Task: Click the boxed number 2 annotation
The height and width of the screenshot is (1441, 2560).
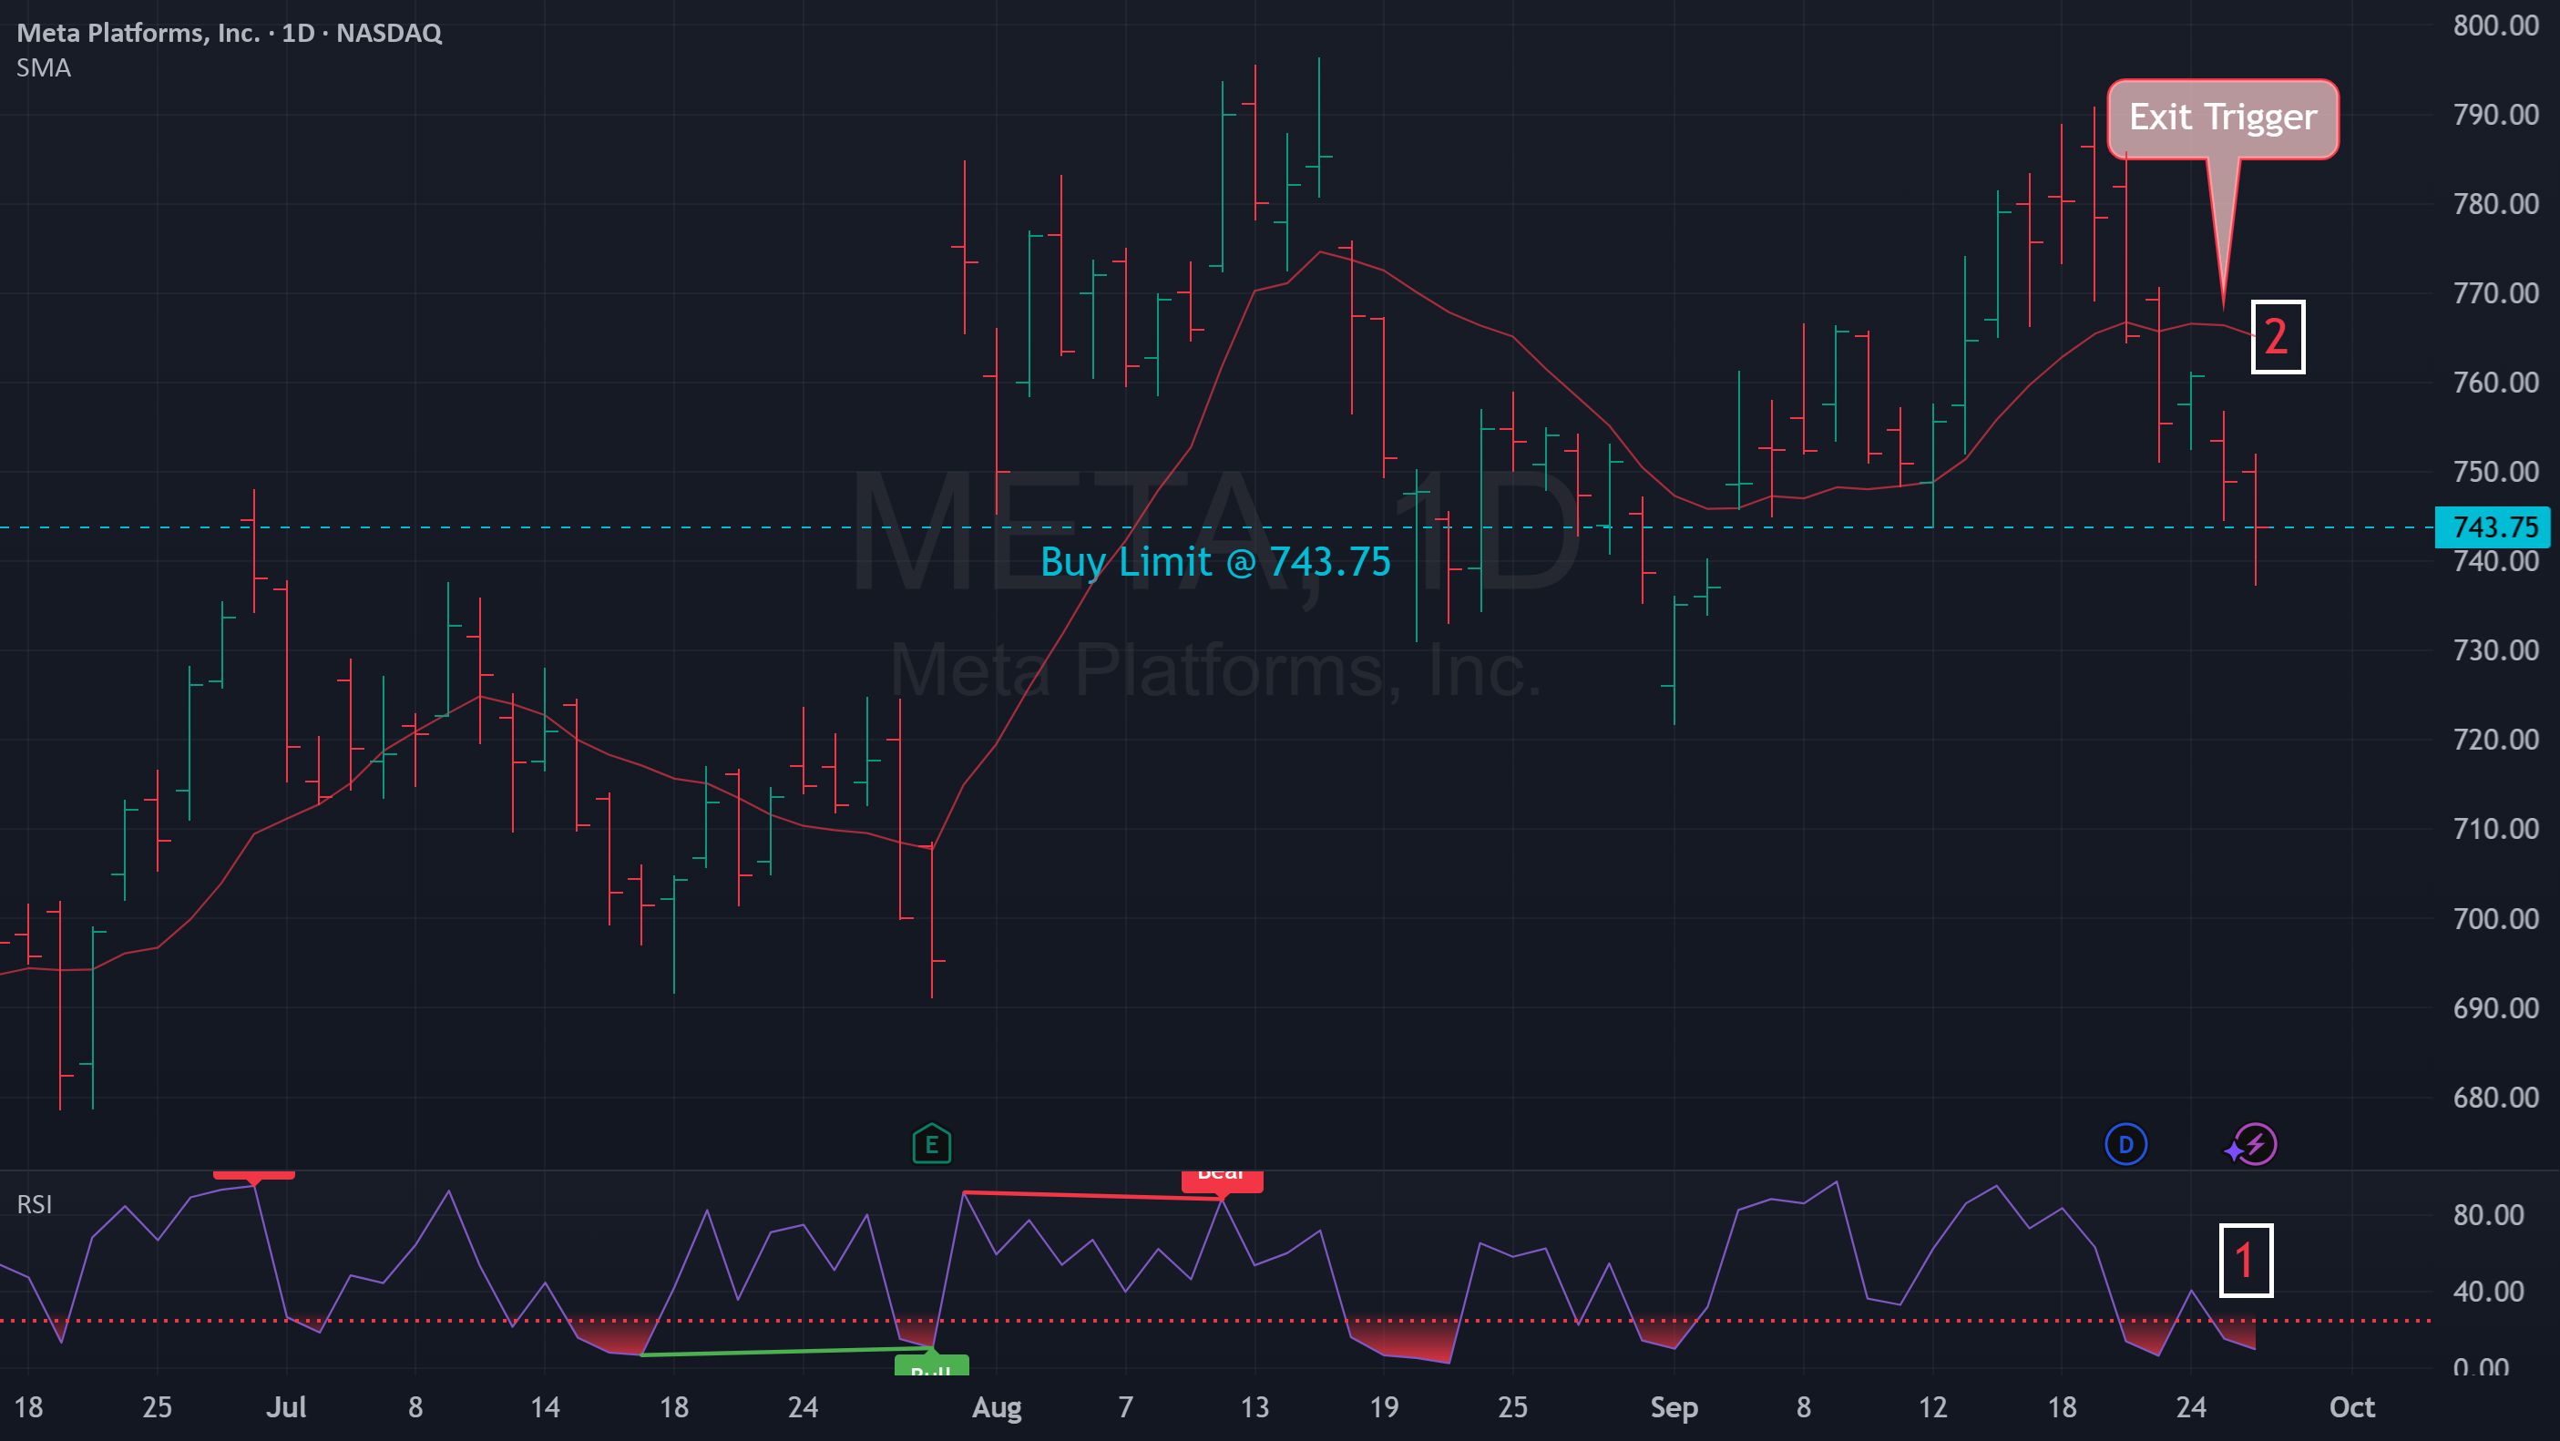Action: pos(2277,337)
